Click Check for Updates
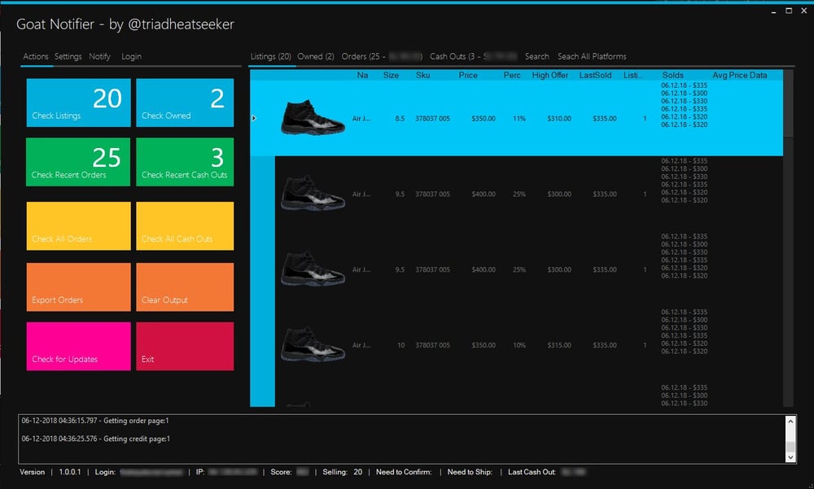 tap(77, 346)
